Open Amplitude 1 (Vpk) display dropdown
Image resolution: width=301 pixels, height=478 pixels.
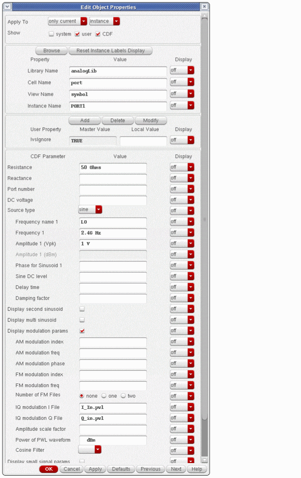[182, 244]
